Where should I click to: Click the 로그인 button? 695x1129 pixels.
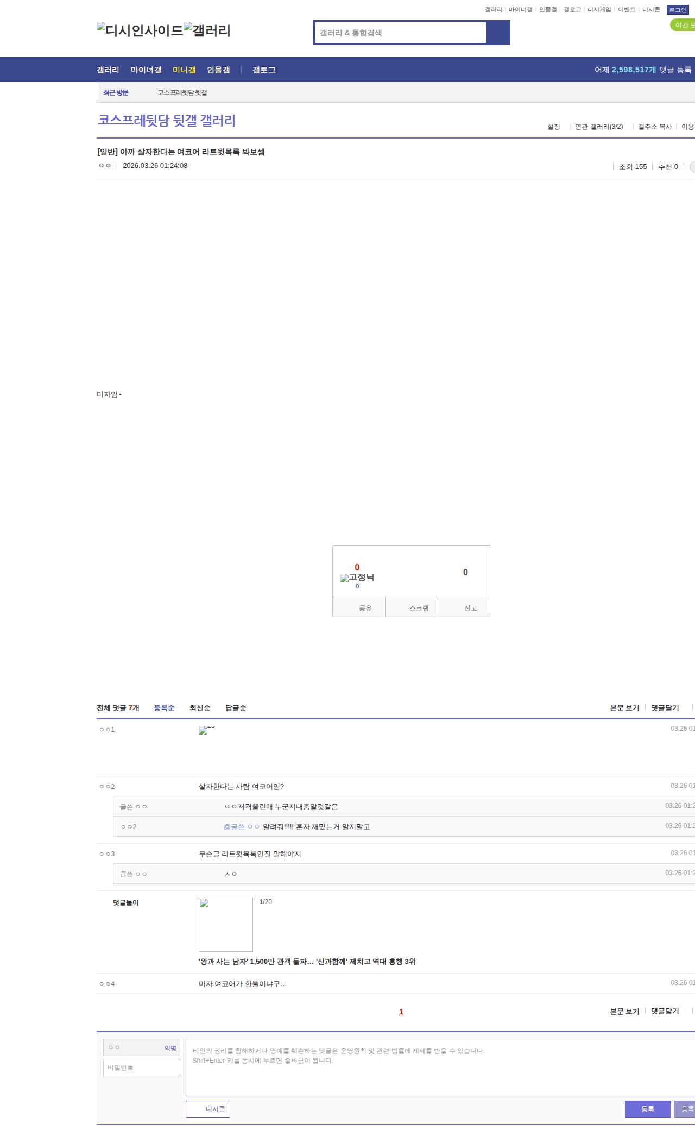(678, 10)
